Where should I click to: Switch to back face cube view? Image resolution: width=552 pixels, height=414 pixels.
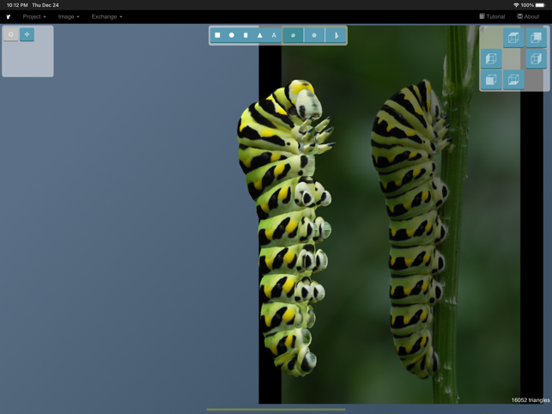[x=536, y=38]
